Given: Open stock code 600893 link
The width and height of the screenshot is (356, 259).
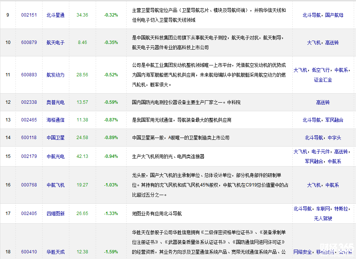Looking at the screenshot, I should (29, 75).
